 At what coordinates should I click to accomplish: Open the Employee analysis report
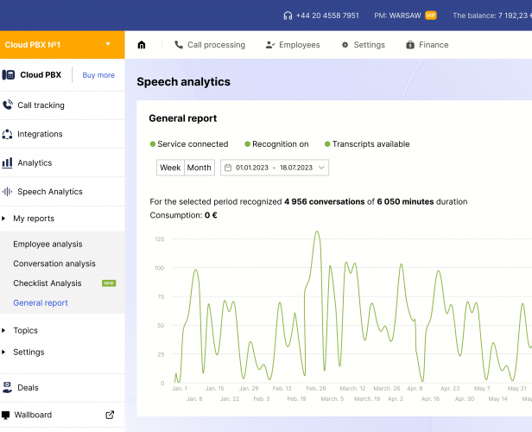[47, 245]
